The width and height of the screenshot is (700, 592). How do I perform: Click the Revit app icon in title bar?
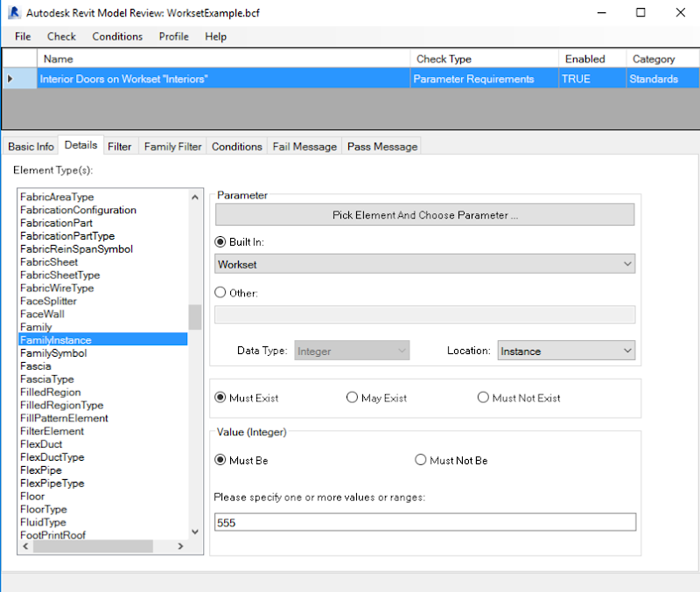(14, 12)
